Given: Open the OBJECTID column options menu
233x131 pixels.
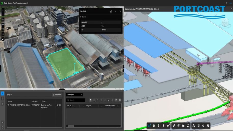Looking at the screenshot, I should click(x=82, y=106).
